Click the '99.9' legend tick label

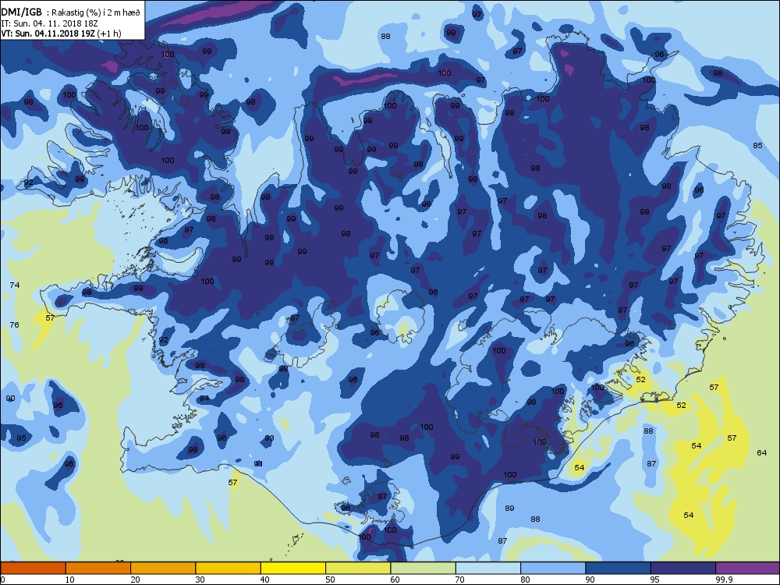click(725, 580)
